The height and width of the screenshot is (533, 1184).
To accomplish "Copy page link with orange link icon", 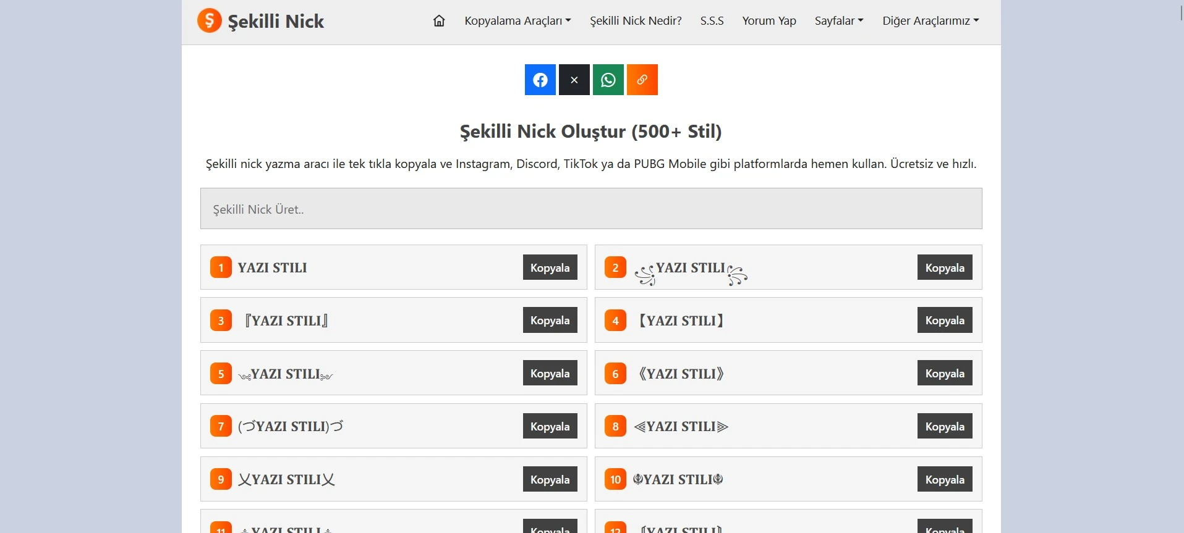I will (642, 80).
